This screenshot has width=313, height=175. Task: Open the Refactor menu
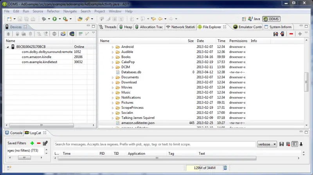(53, 11)
